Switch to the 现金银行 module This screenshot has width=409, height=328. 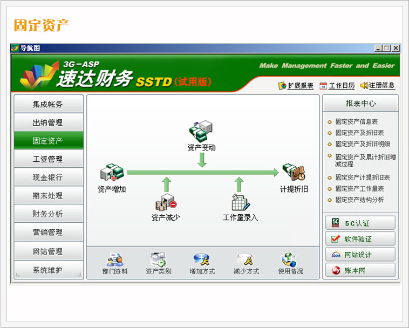[49, 177]
